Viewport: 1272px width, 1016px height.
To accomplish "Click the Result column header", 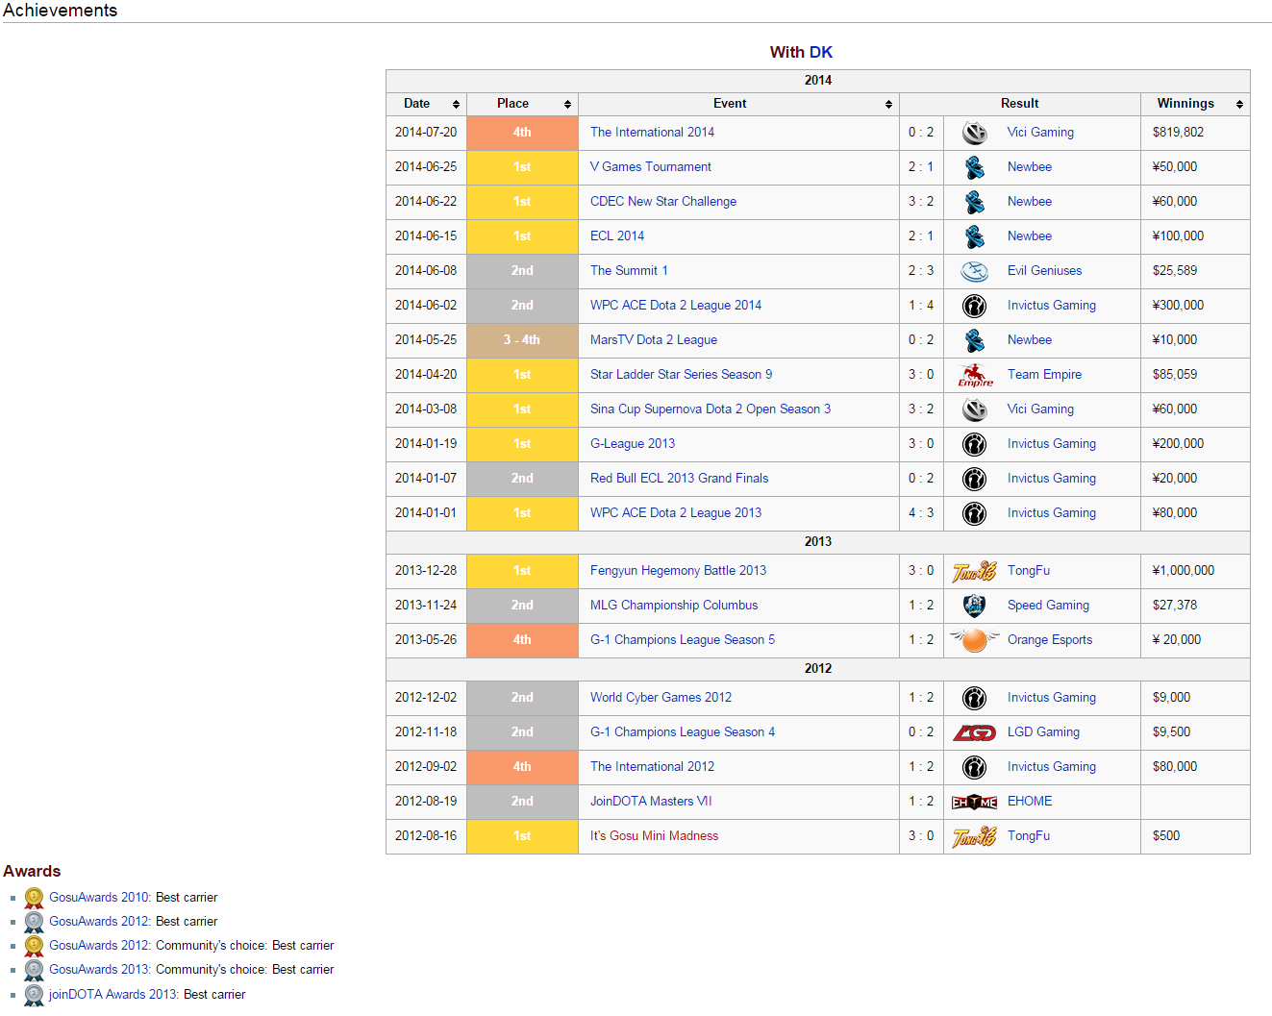I will click(1019, 104).
